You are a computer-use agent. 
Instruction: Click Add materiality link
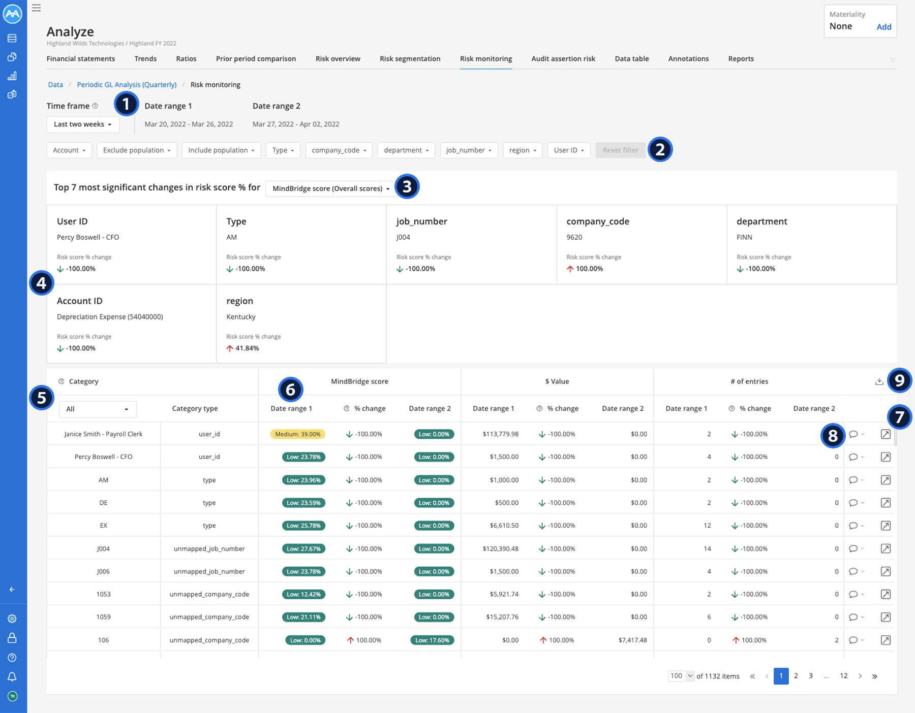884,27
